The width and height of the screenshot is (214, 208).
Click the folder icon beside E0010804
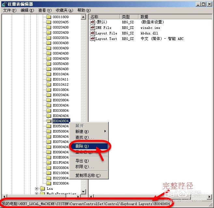click(49, 90)
